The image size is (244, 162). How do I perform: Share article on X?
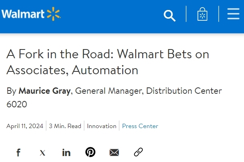tap(42, 152)
